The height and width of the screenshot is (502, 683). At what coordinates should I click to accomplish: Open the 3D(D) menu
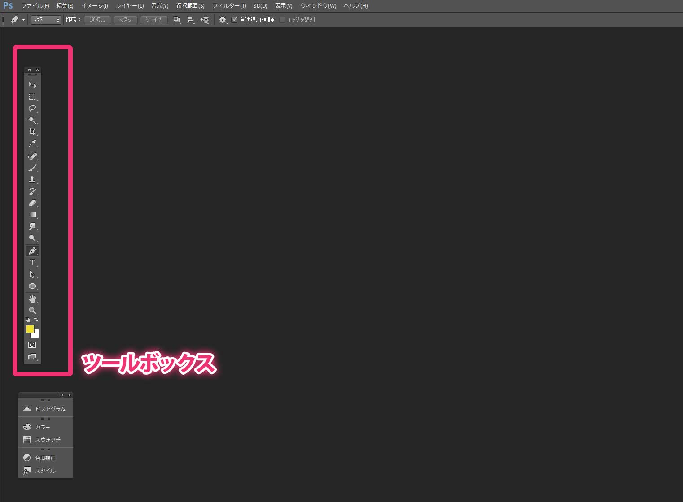click(x=260, y=6)
